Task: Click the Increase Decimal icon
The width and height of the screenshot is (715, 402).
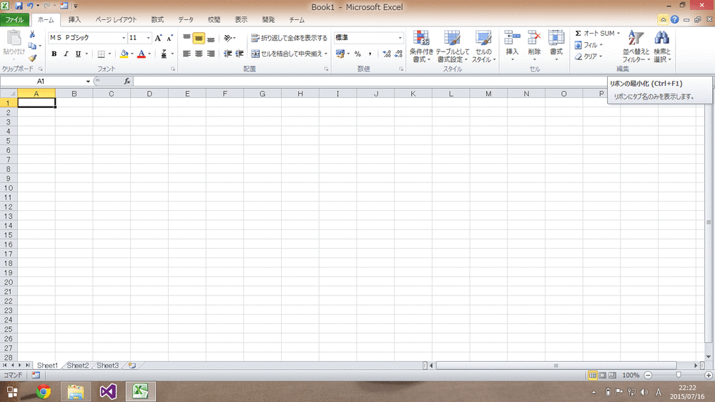Action: 387,54
